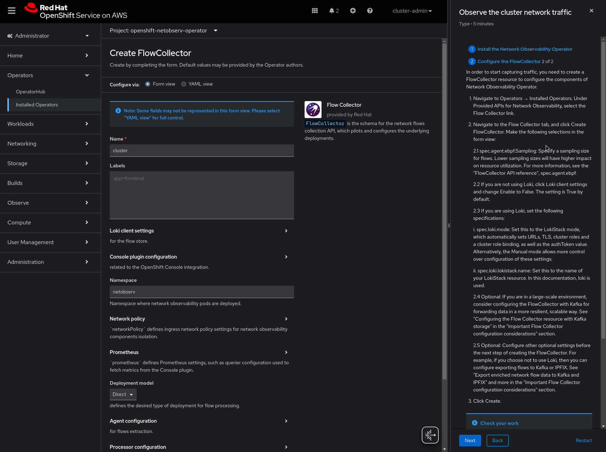Click the Next button in quick start

[x=470, y=440]
